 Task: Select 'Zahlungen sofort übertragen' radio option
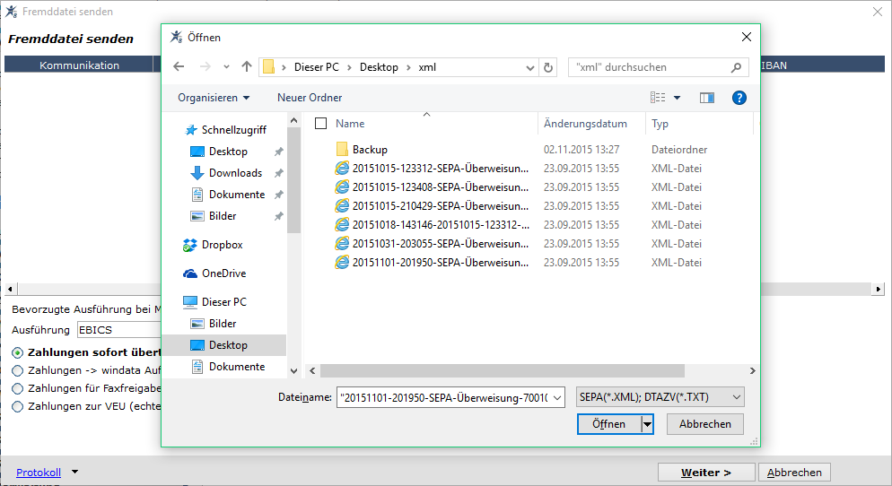pyautogui.click(x=18, y=353)
